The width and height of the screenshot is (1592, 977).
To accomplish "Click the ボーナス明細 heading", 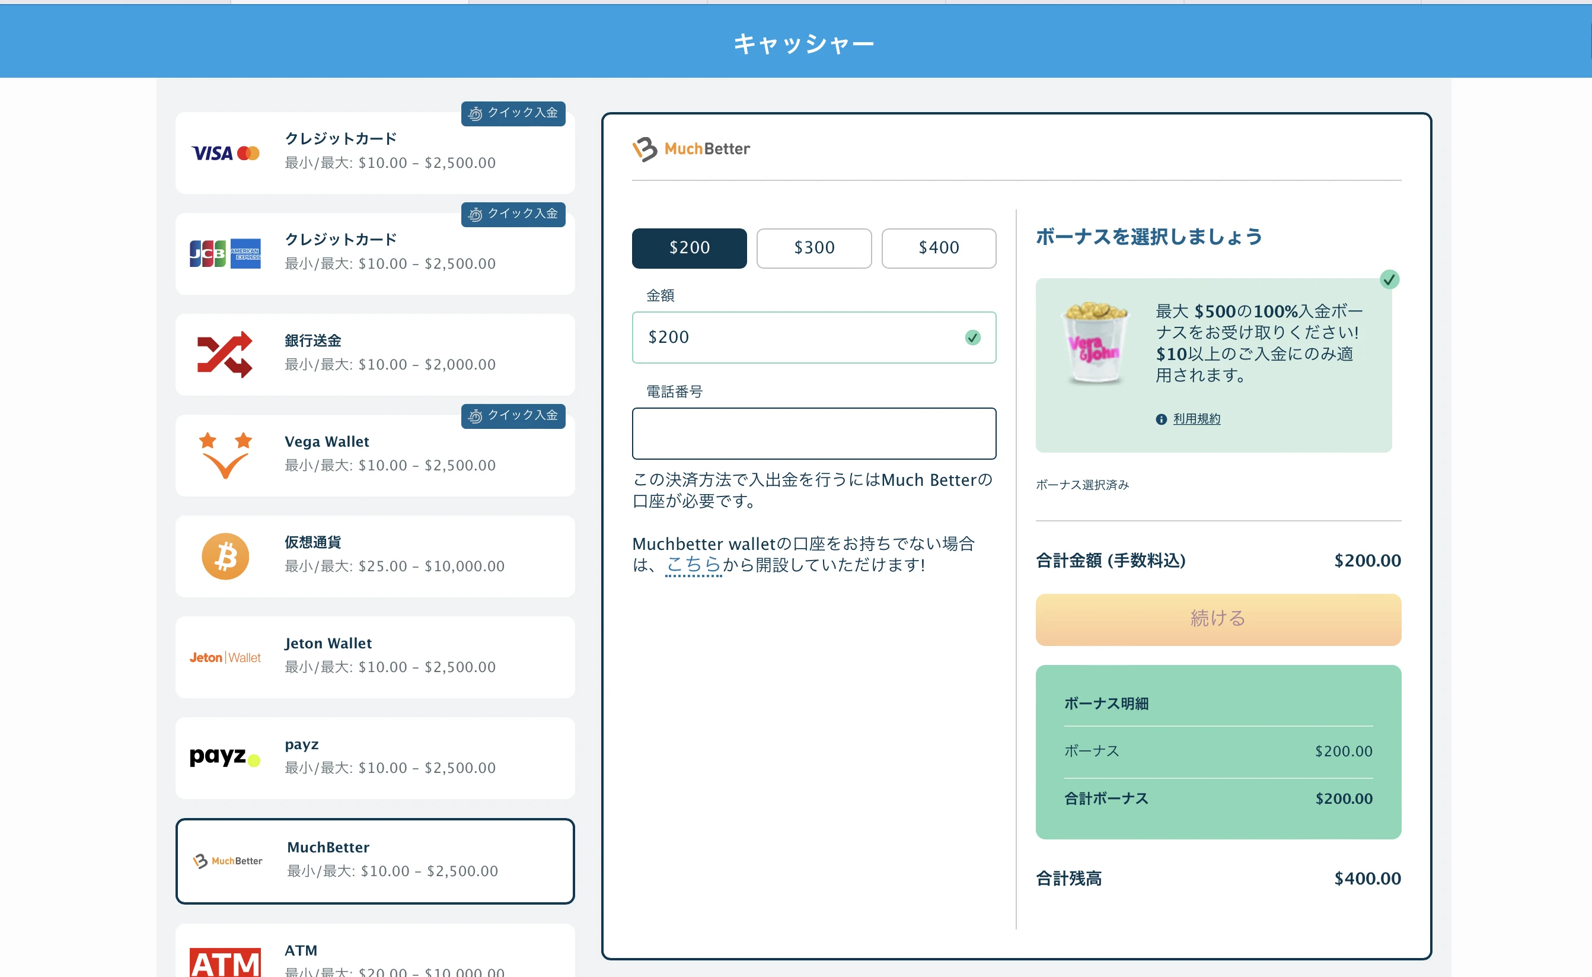I will click(x=1106, y=704).
